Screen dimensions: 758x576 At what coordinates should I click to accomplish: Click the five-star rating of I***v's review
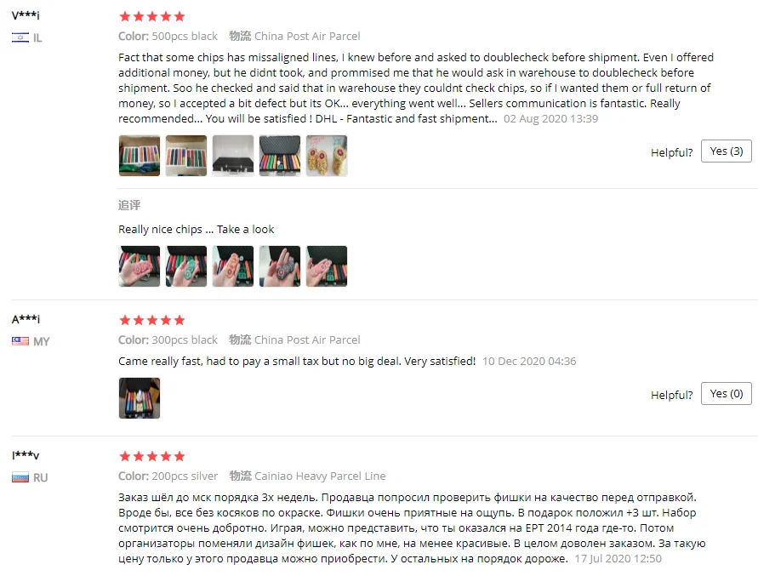pyautogui.click(x=151, y=456)
